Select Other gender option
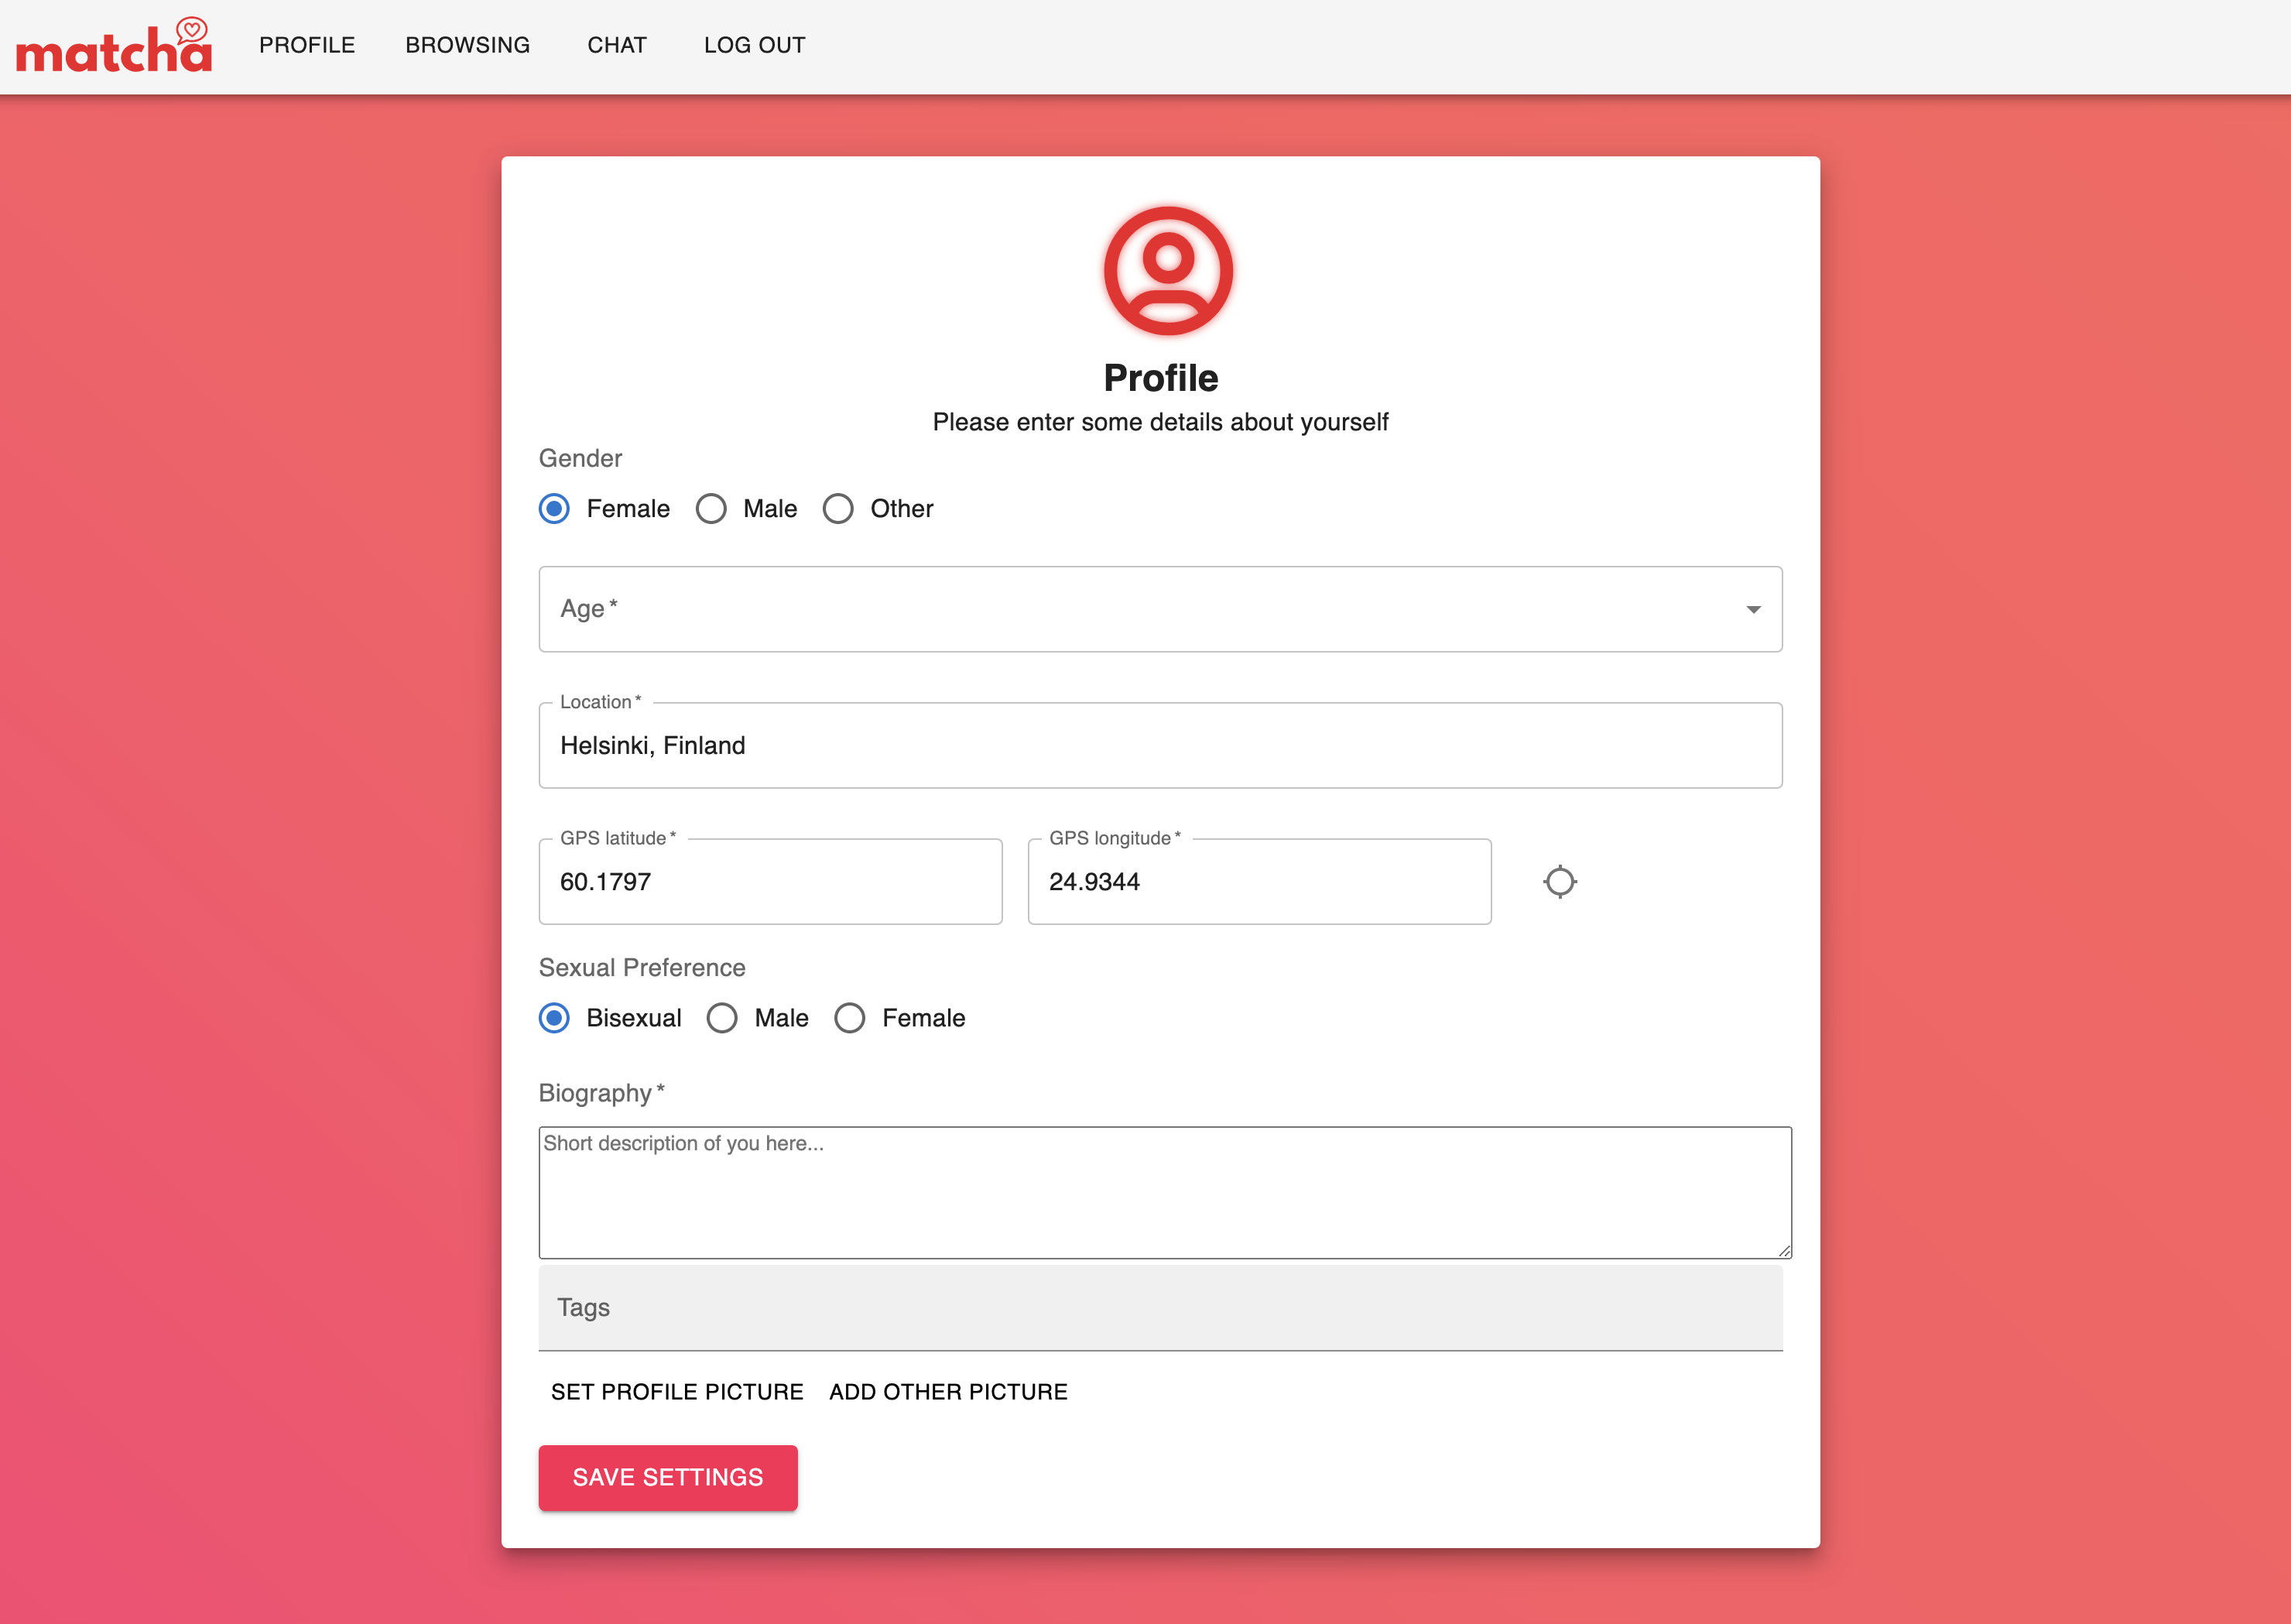 coord(838,509)
